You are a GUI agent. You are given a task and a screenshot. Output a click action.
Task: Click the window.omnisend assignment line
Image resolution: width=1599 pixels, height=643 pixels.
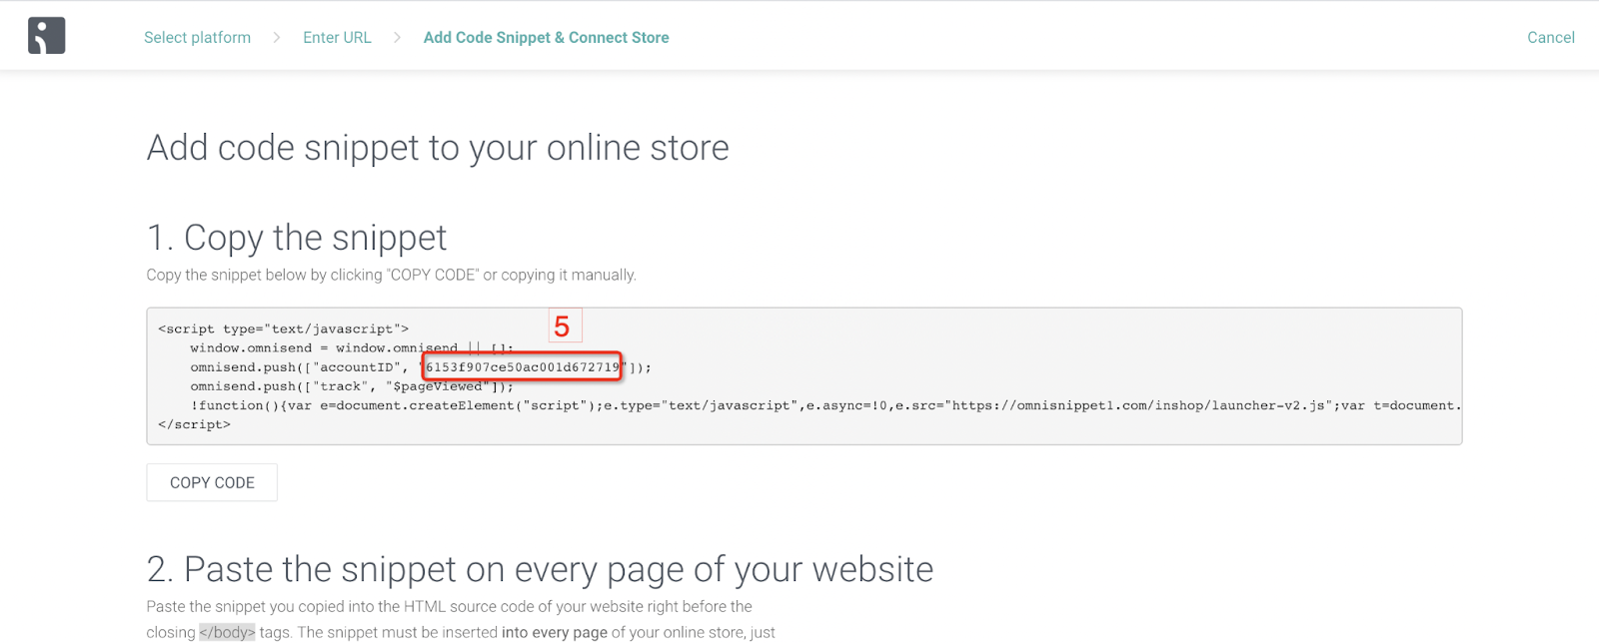coord(352,347)
